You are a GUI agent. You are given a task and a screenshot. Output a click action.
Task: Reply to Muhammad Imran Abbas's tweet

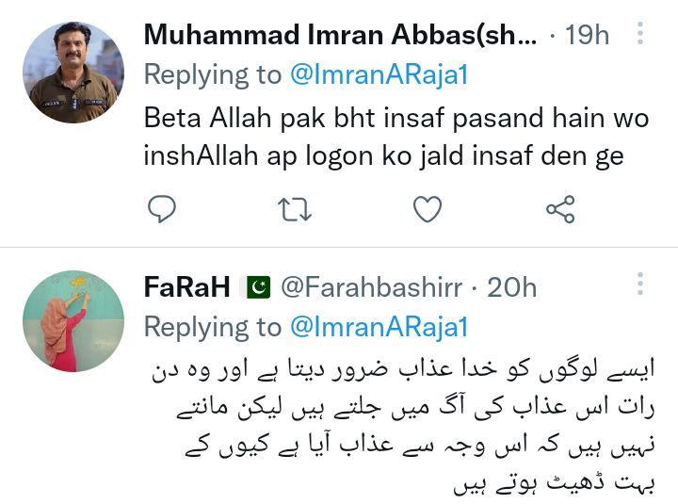tap(162, 209)
